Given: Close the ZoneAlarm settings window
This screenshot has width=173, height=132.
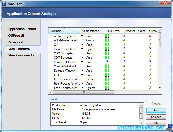Looking at the screenshot, I should (x=165, y=3).
